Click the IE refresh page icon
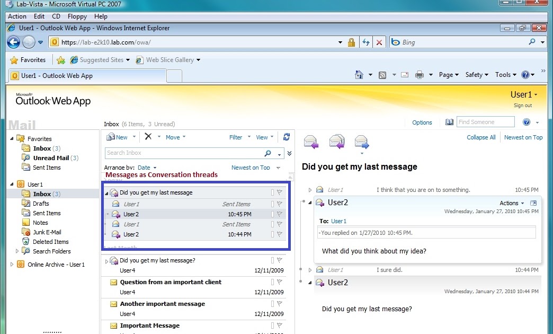The width and height of the screenshot is (553, 334). click(x=365, y=42)
